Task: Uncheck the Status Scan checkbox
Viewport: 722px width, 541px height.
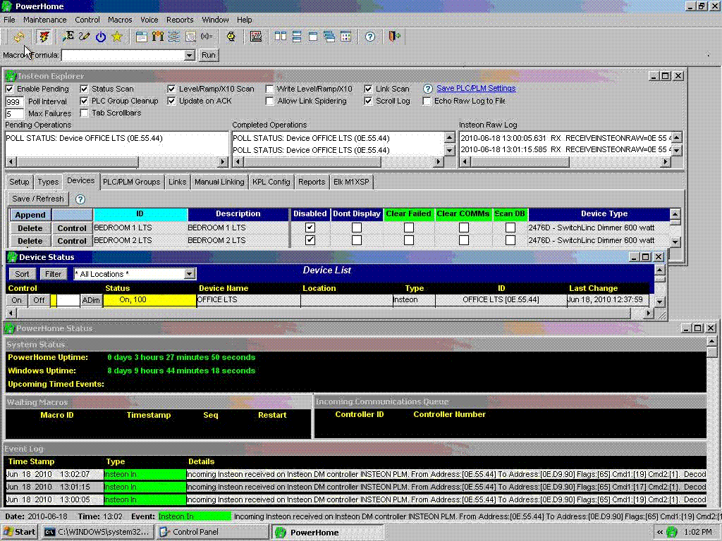Action: click(x=84, y=89)
